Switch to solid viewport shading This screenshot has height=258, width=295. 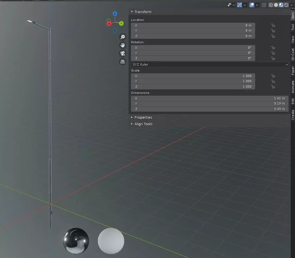[276, 5]
